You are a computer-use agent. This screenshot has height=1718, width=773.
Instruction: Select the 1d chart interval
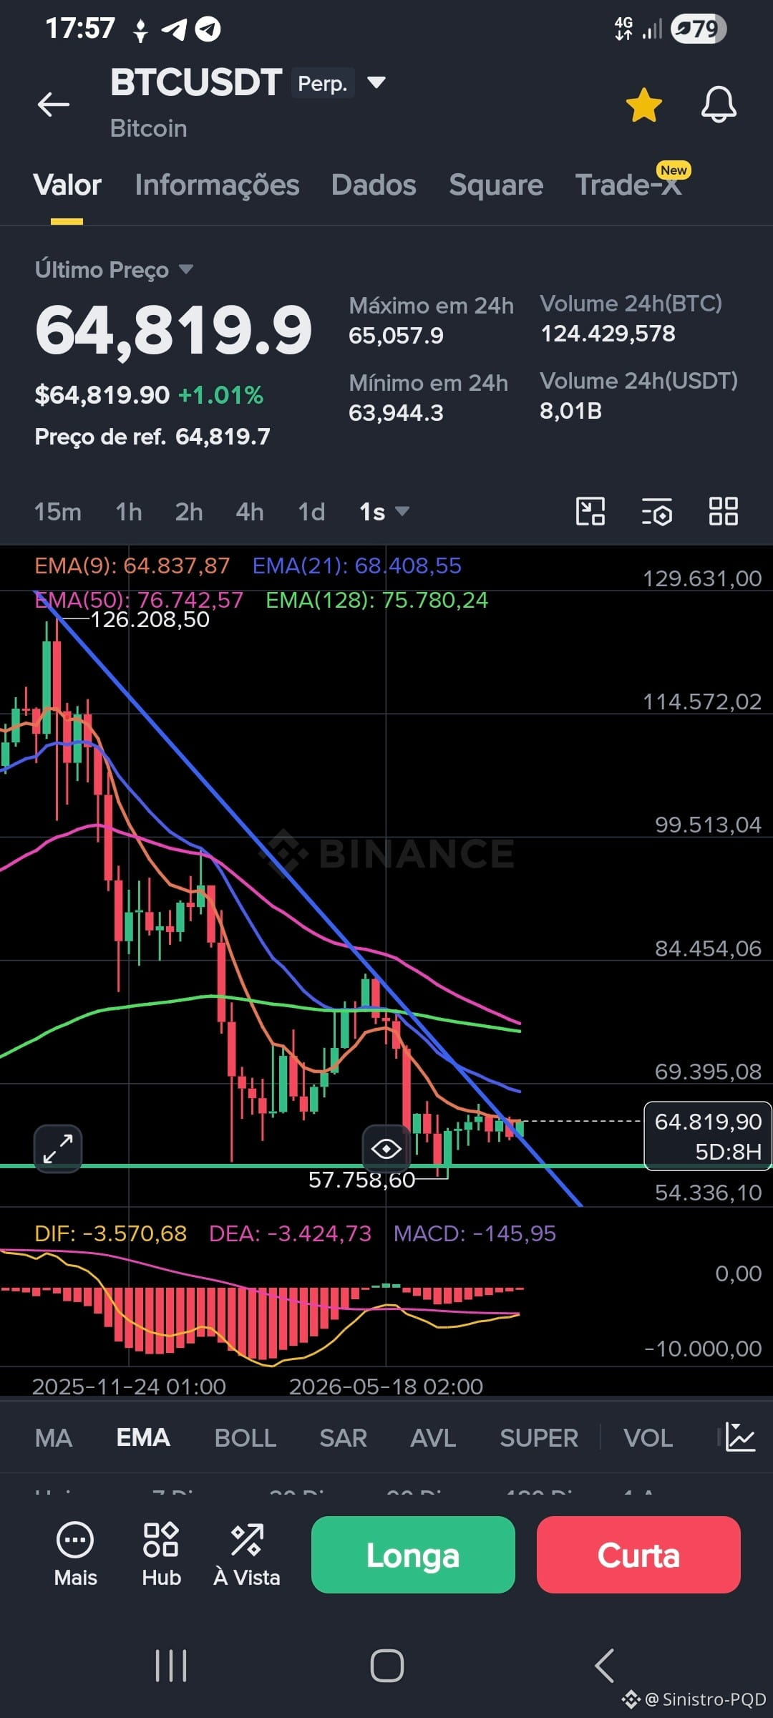[x=311, y=512]
